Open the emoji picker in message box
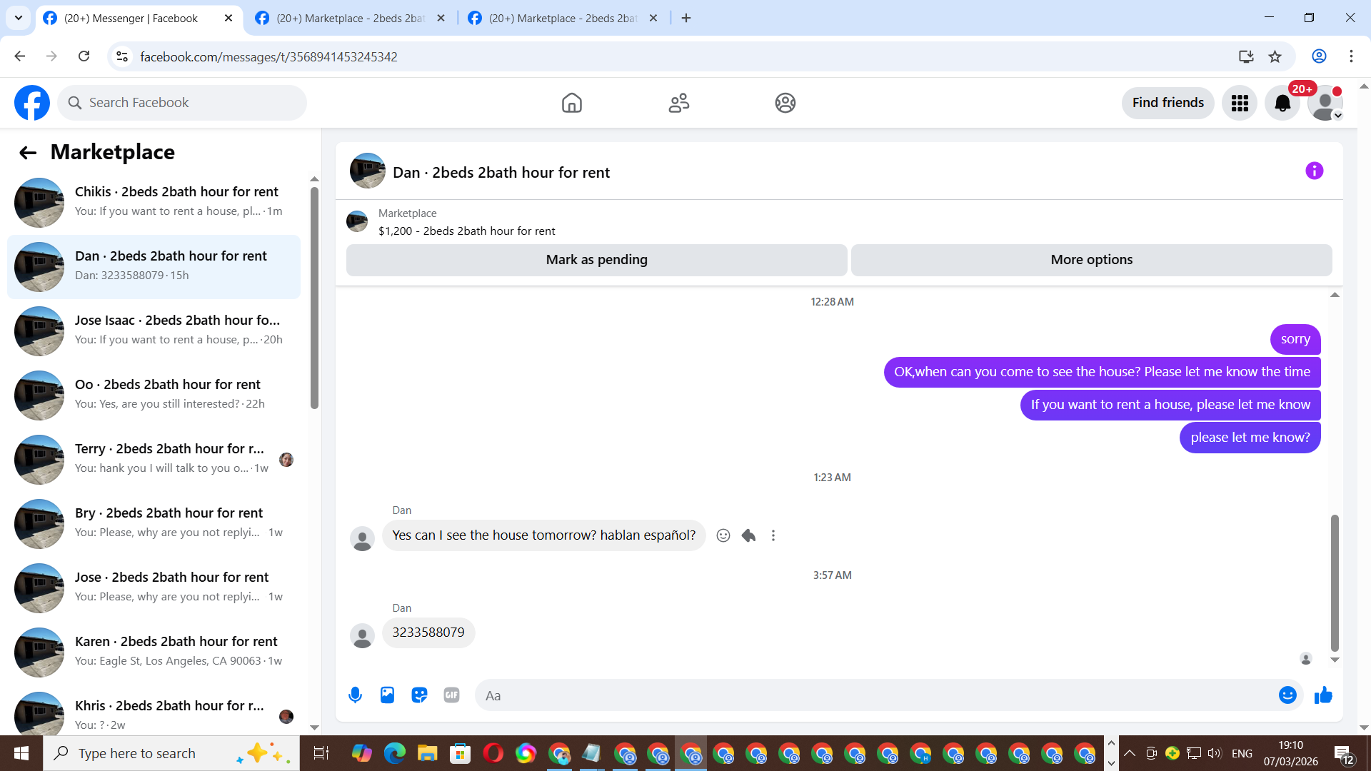Image resolution: width=1371 pixels, height=771 pixels. pyautogui.click(x=1287, y=695)
